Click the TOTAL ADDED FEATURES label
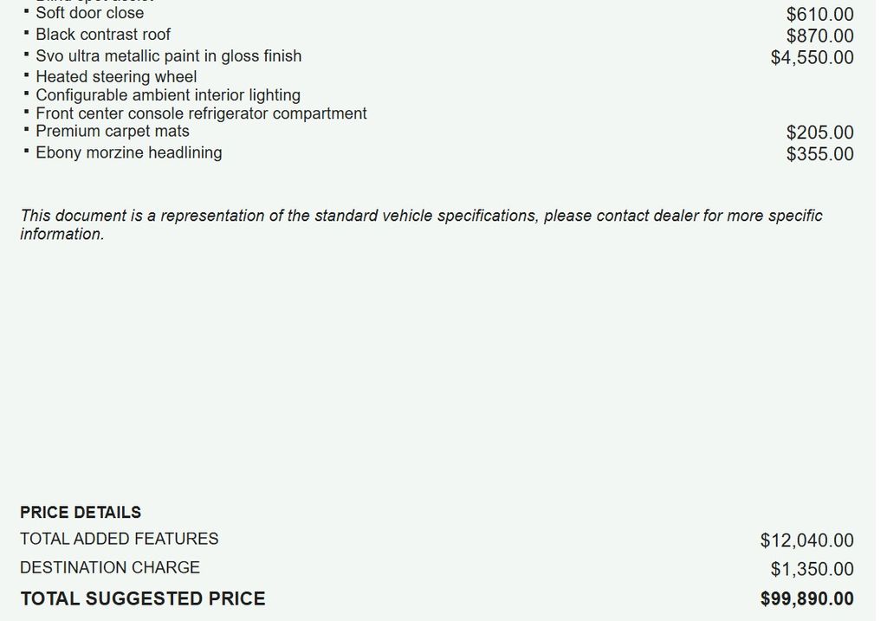Viewport: 887px width, 621px height. pyautogui.click(x=120, y=539)
